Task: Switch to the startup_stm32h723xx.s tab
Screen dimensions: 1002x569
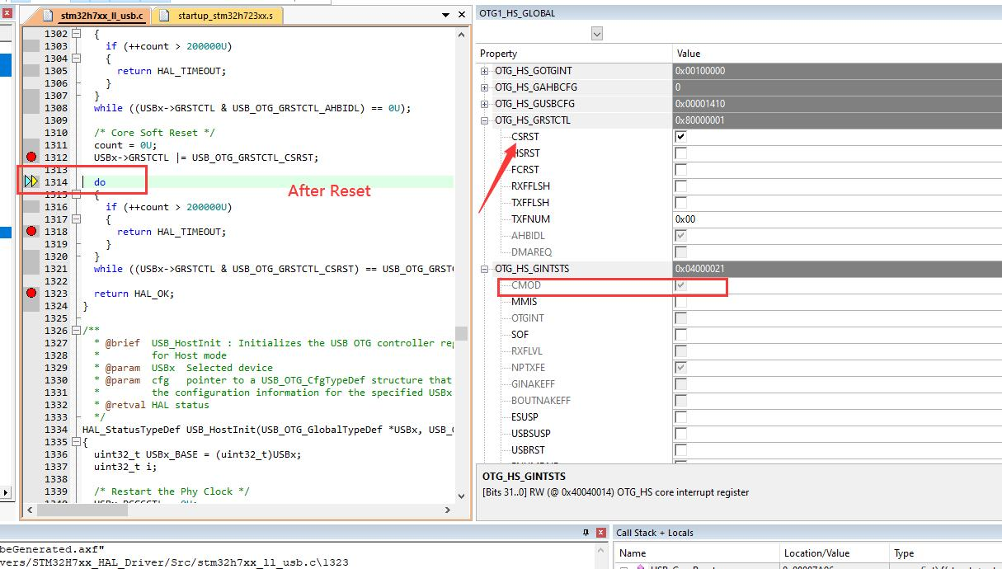Action: [x=220, y=14]
